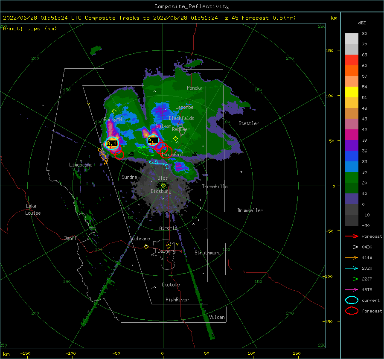384x359 pixels.
Task: Click the Vulcan label
Action: [x=217, y=317]
